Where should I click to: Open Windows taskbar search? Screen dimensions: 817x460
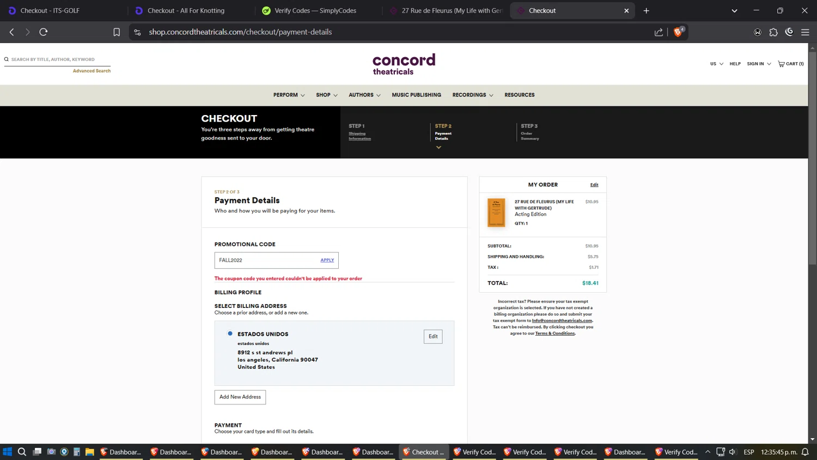click(22, 452)
